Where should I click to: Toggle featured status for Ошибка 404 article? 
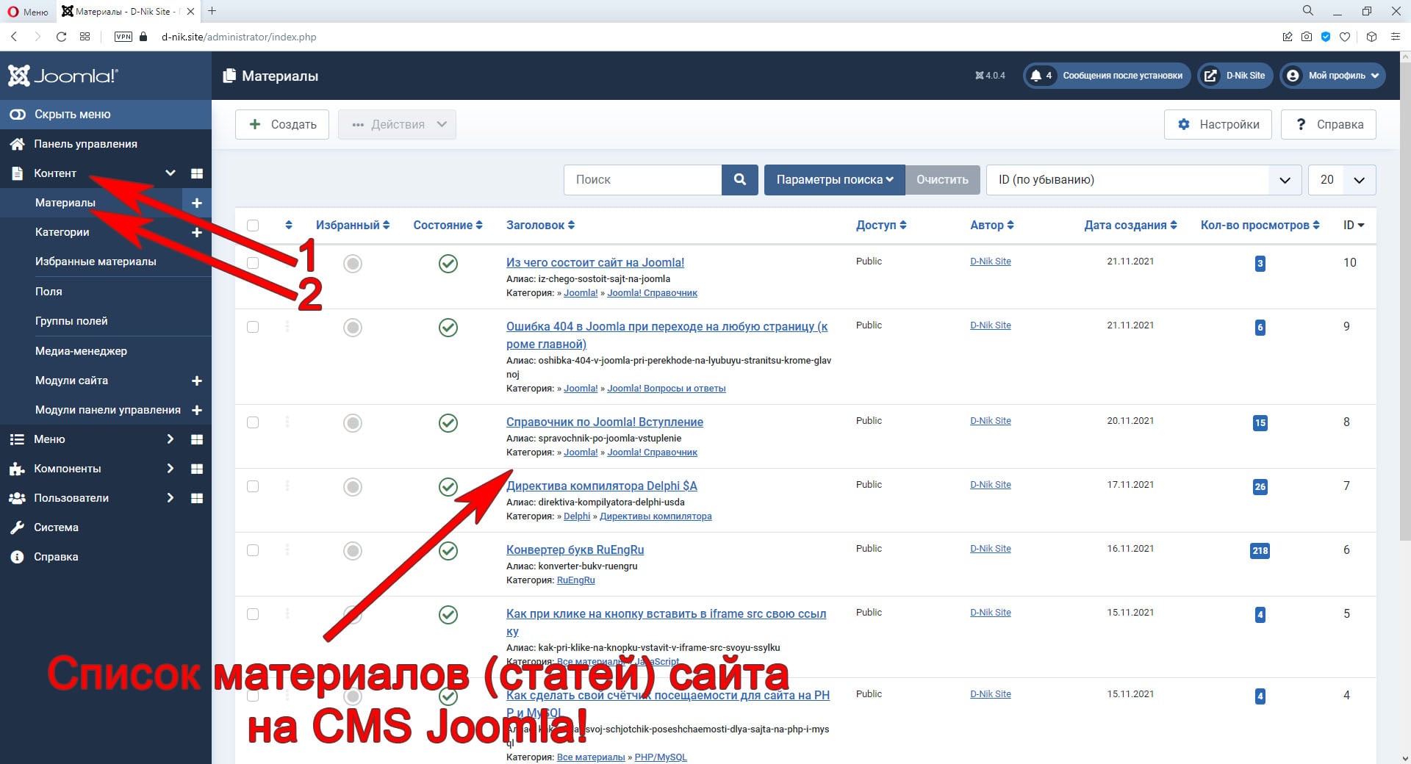[353, 328]
